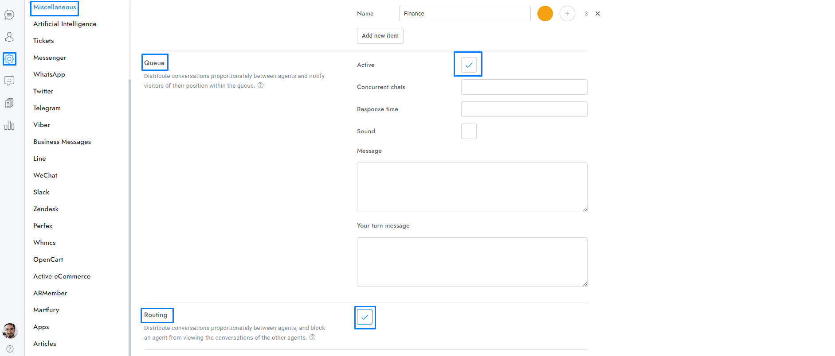Click the Queue help info icon
The image size is (835, 356).
point(261,85)
